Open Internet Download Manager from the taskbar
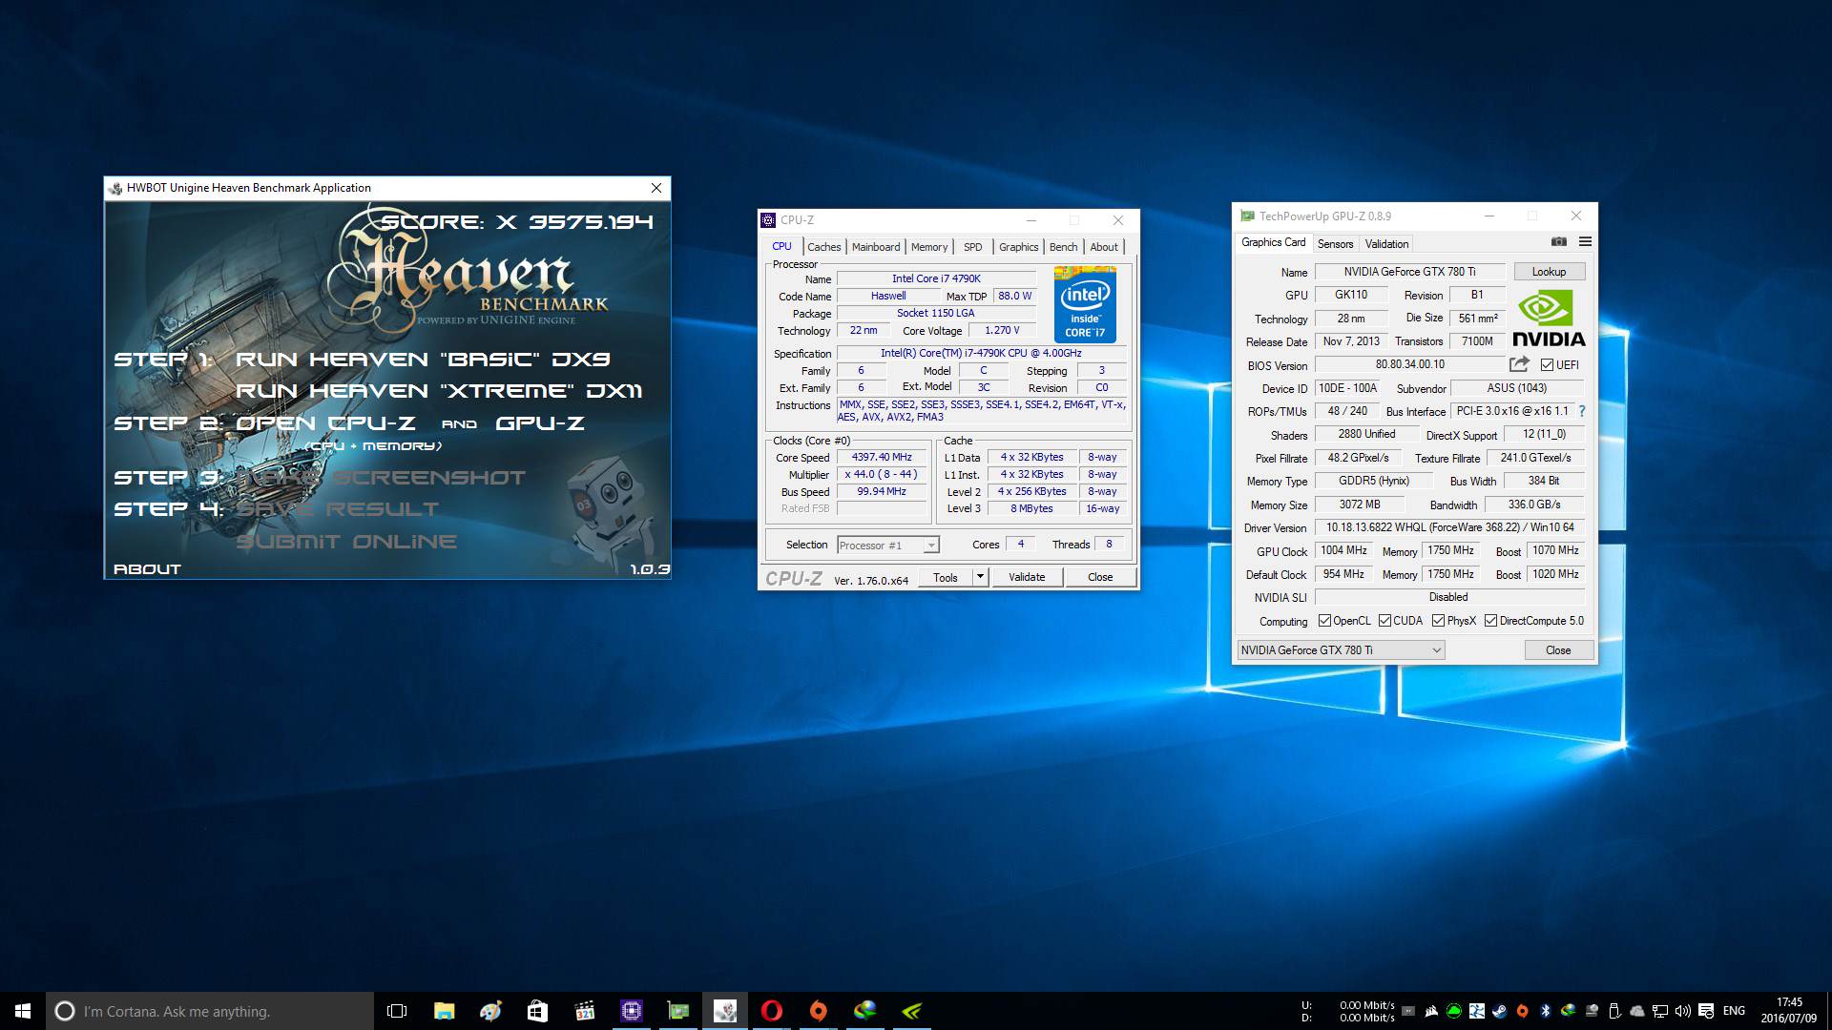Viewport: 1832px width, 1030px height. [864, 1011]
